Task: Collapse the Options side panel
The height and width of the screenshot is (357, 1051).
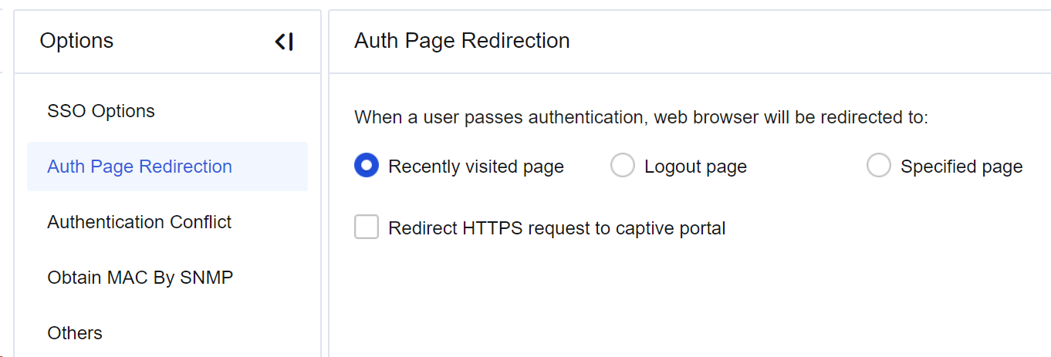Action: 284,42
